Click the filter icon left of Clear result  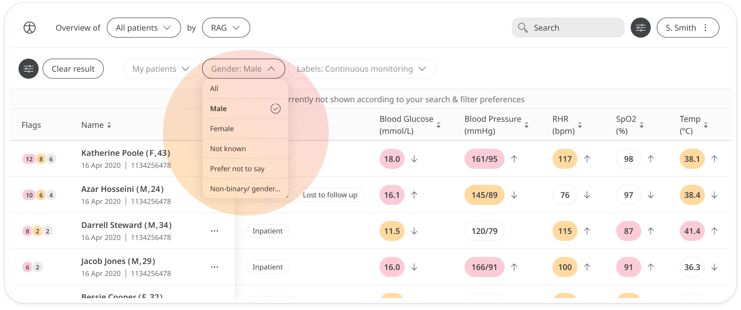[29, 69]
